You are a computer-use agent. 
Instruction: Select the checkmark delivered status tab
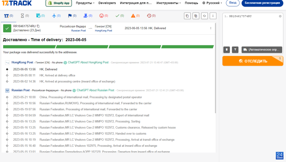(x=120, y=16)
